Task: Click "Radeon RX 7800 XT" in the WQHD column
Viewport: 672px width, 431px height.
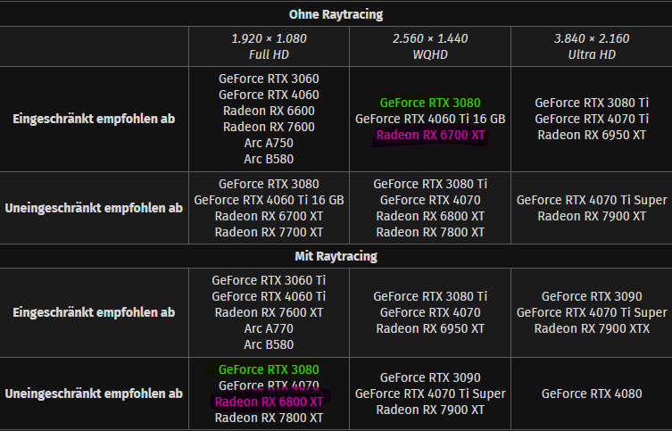Action: [430, 232]
